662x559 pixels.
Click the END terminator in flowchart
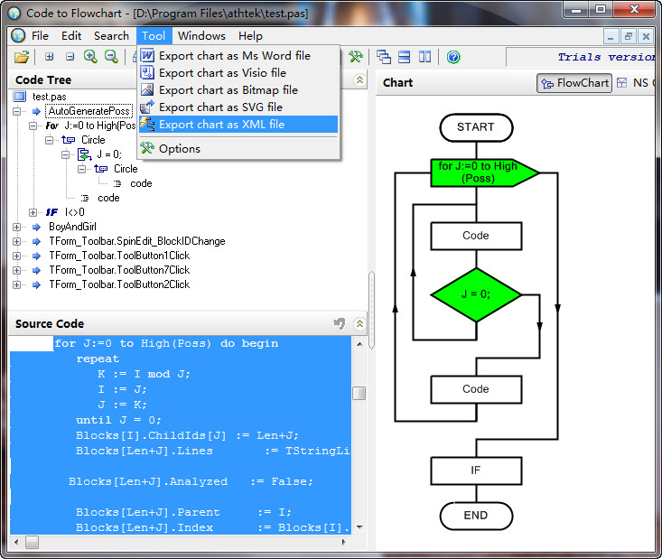(476, 516)
